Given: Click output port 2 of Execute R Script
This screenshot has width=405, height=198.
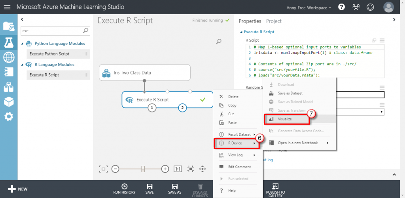Looking at the screenshot, I should [183, 108].
